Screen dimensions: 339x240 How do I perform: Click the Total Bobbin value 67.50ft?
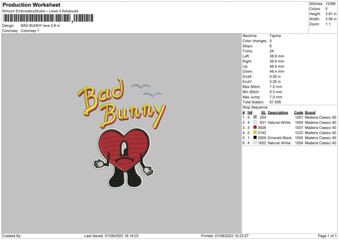pyautogui.click(x=275, y=102)
